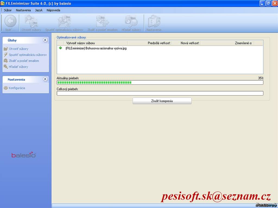Click the Otvoriť súbory toolbar icon
Viewport: 278px width, 208px height.
pos(31,21)
